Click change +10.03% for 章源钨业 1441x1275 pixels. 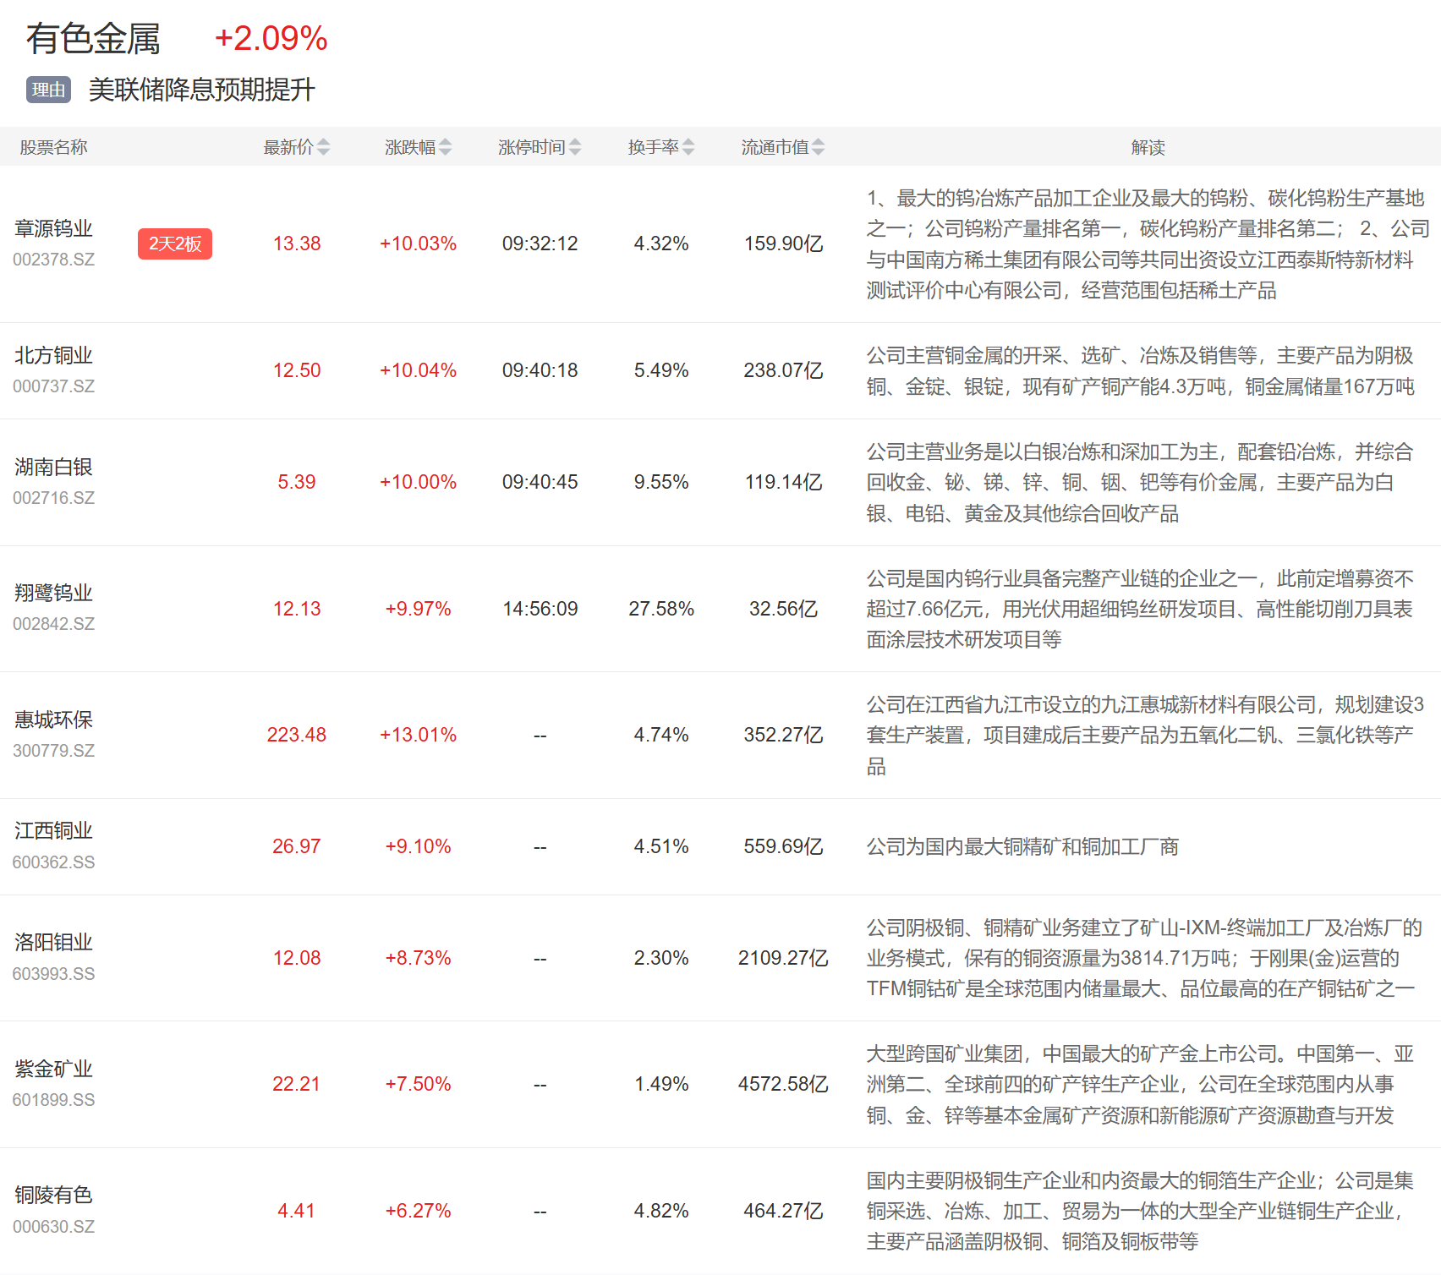(x=418, y=244)
